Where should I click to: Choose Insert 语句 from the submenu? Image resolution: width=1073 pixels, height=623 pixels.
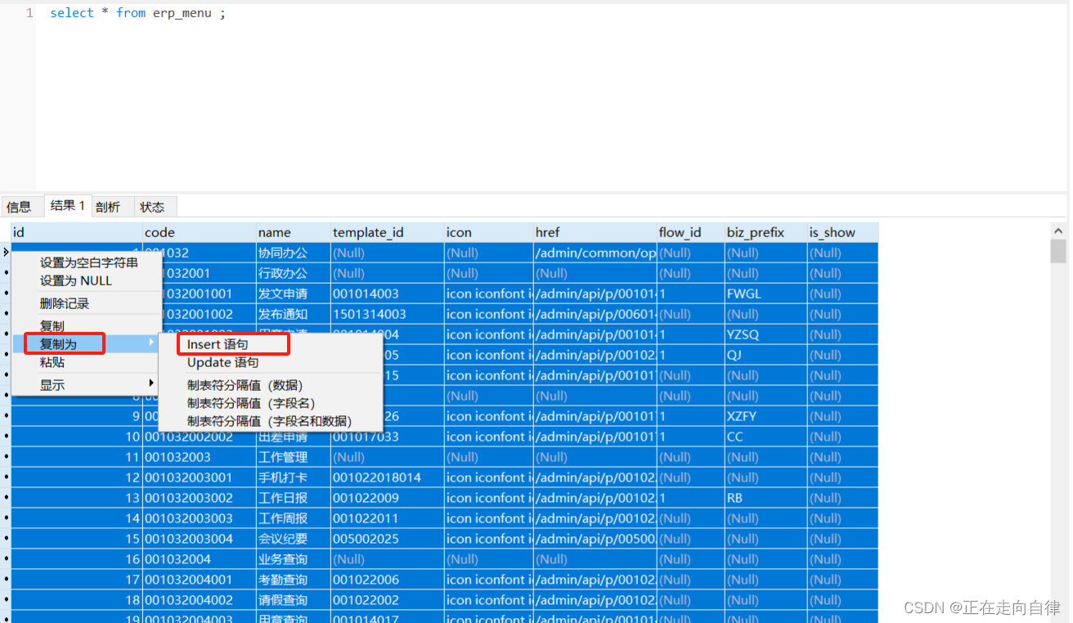pyautogui.click(x=218, y=344)
